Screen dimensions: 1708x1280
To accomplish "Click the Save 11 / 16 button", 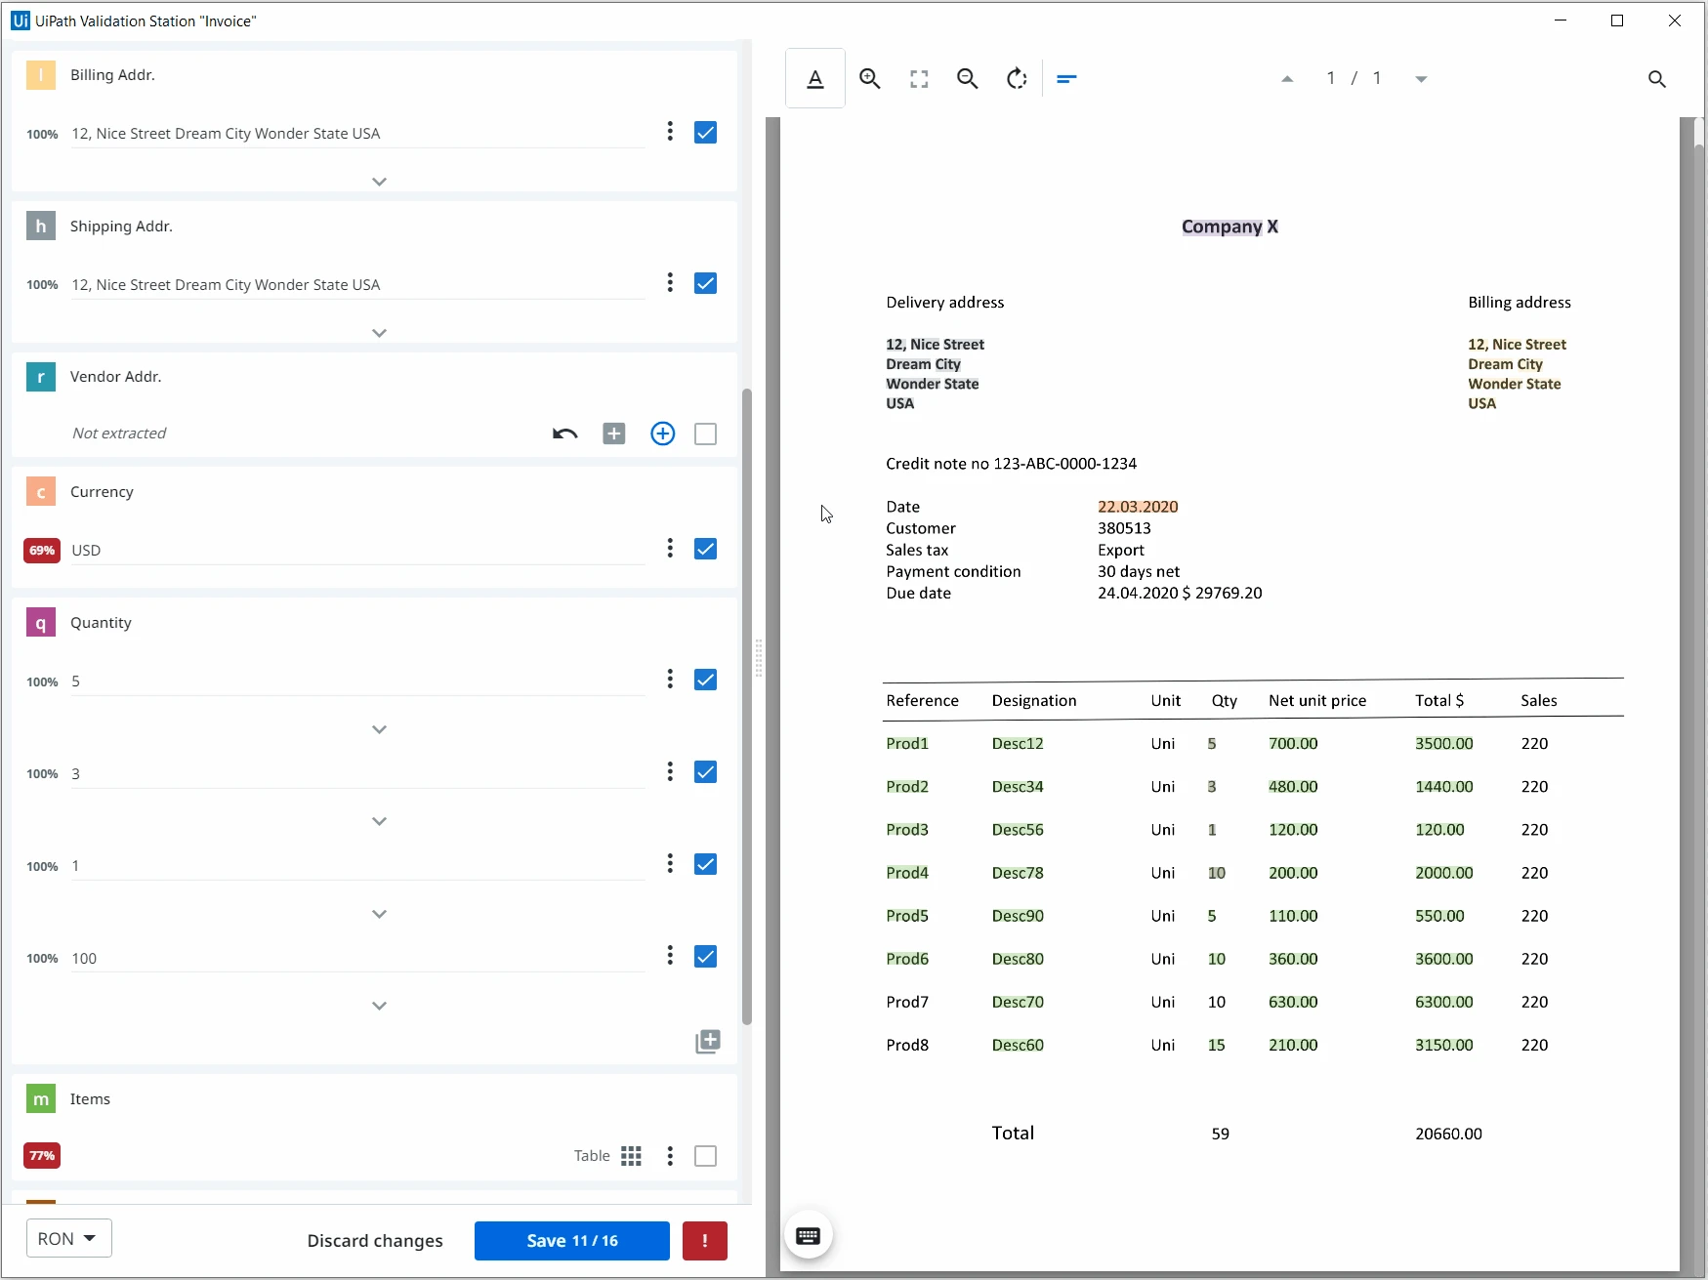I will click(x=572, y=1241).
